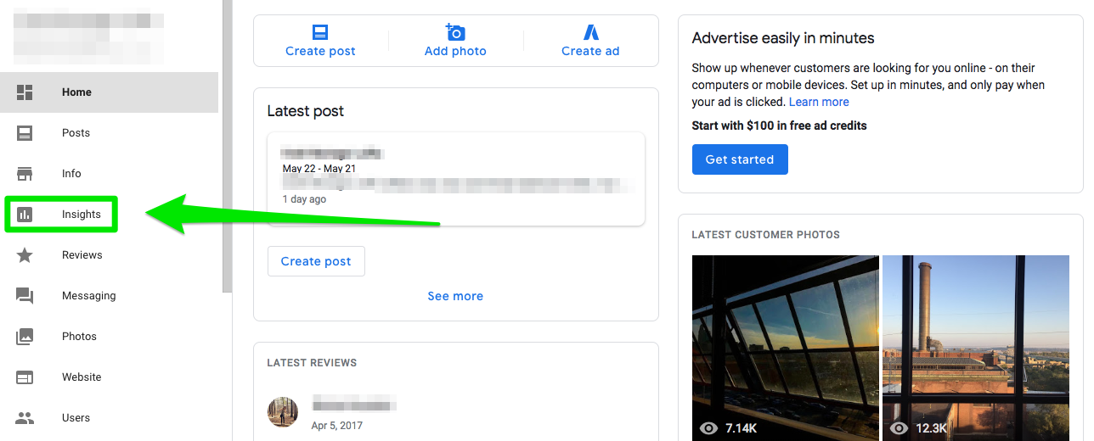The image size is (1094, 441).
Task: Click the Posts icon in sidebar
Action: (25, 133)
